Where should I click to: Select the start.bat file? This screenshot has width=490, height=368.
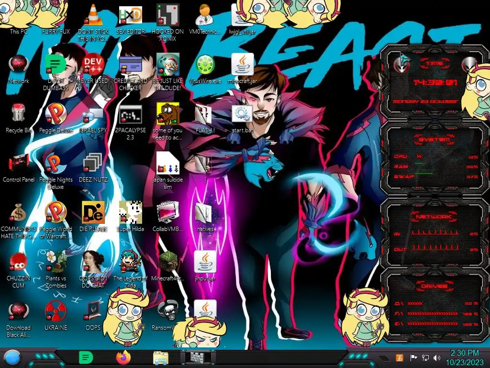(242, 118)
